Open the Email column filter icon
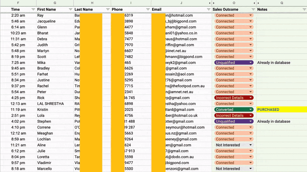 point(208,9)
